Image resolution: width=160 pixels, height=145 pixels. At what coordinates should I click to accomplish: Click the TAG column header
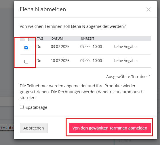pos(40,38)
